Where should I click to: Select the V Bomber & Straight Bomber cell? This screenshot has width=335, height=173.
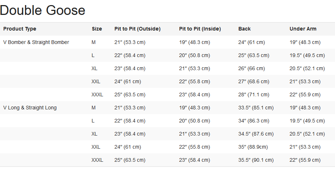click(x=36, y=42)
